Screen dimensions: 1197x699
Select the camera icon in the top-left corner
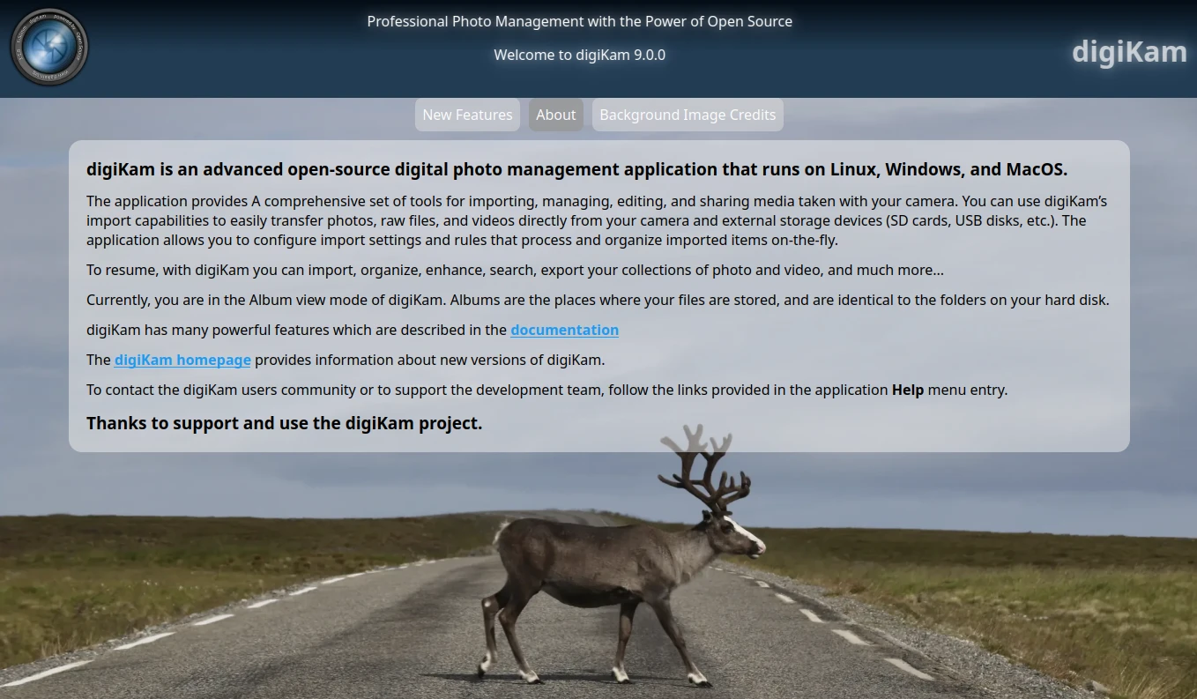(48, 48)
